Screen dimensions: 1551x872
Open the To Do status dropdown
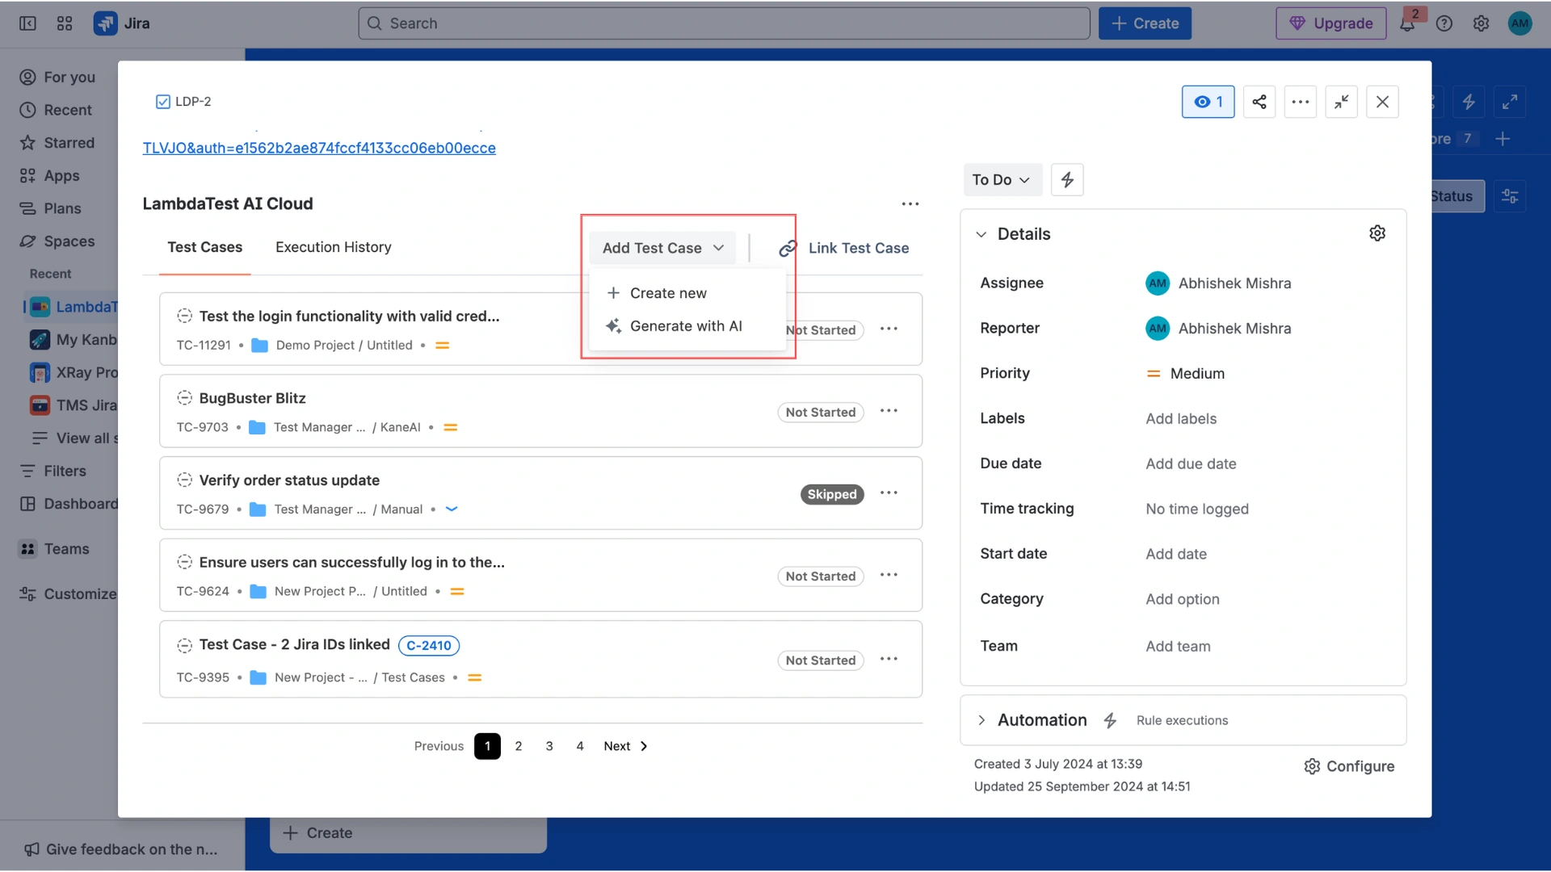click(1001, 179)
